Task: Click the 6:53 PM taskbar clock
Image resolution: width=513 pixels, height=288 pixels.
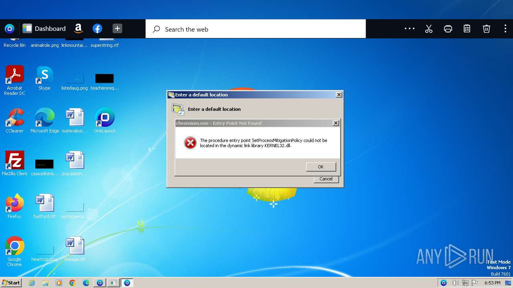Action: click(492, 283)
